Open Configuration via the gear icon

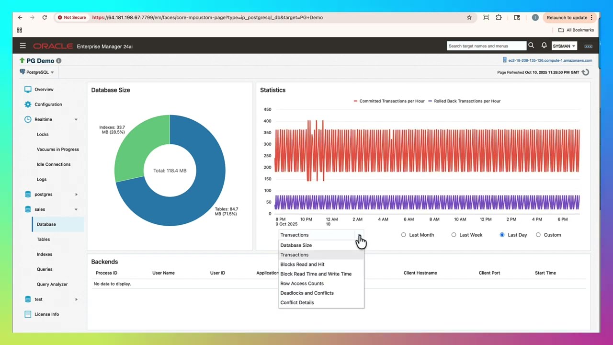coord(28,104)
